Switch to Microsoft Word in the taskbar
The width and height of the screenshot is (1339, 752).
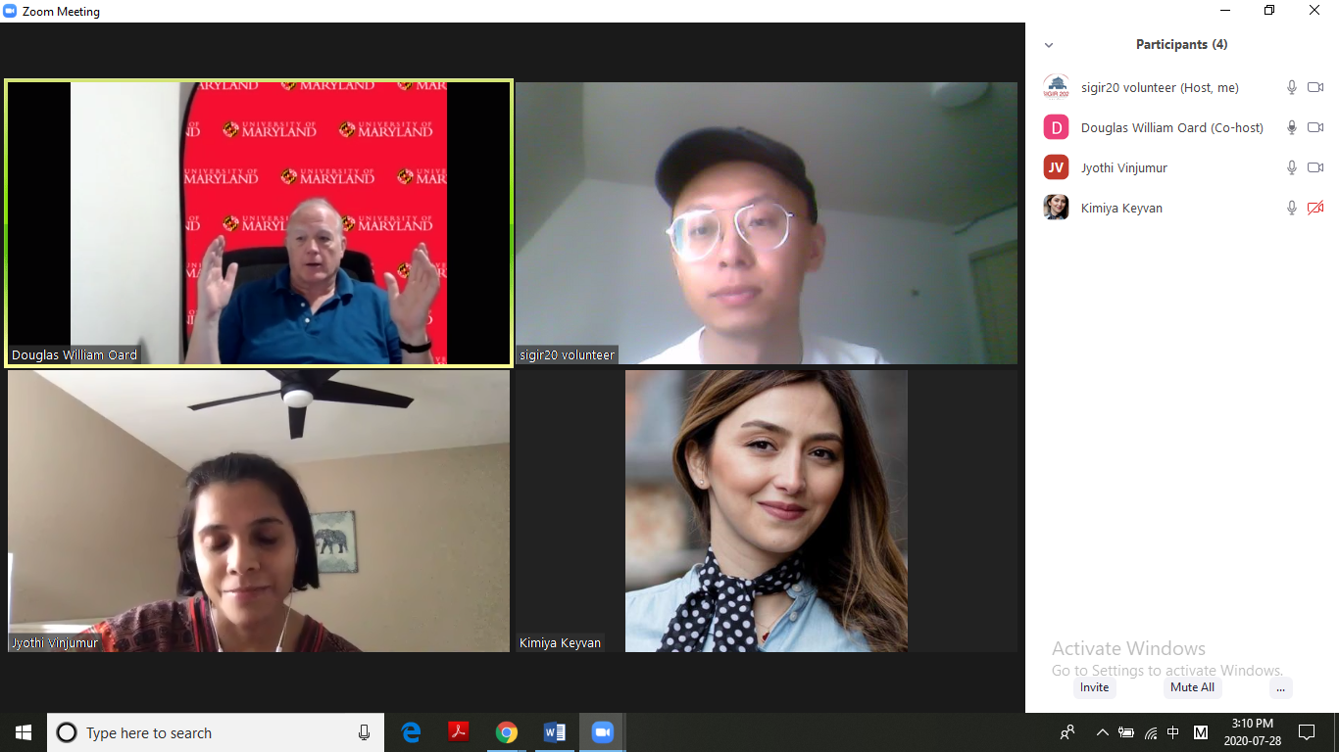pos(554,732)
